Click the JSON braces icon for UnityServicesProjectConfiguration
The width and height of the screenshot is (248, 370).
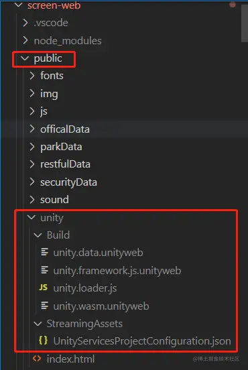[x=44, y=341]
